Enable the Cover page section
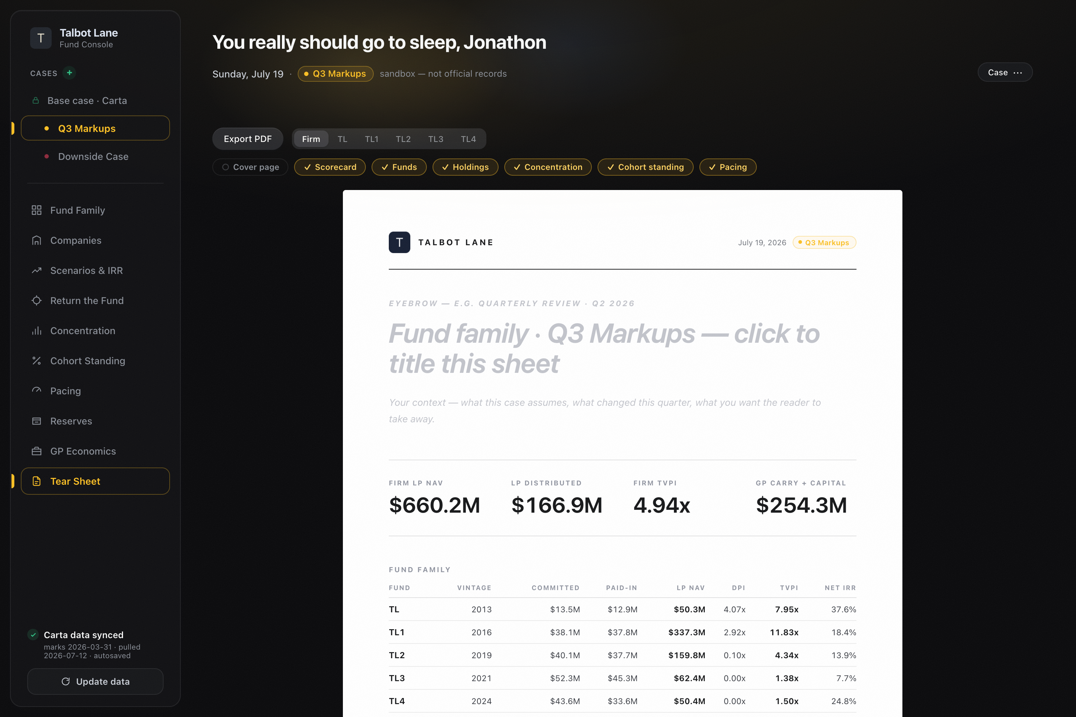 pos(250,167)
